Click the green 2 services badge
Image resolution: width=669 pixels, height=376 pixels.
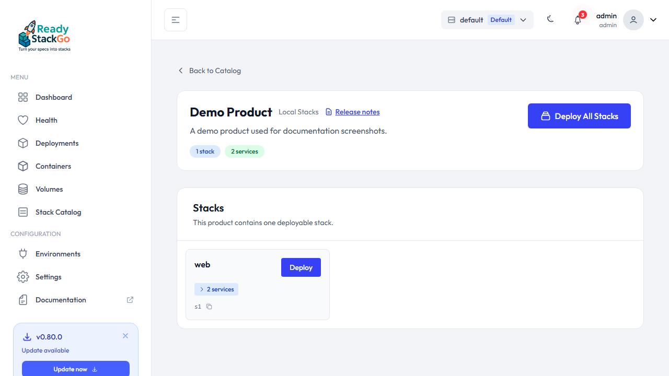coord(245,151)
